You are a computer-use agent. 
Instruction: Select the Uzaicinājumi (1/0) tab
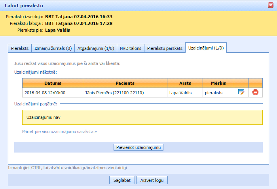click(206, 48)
